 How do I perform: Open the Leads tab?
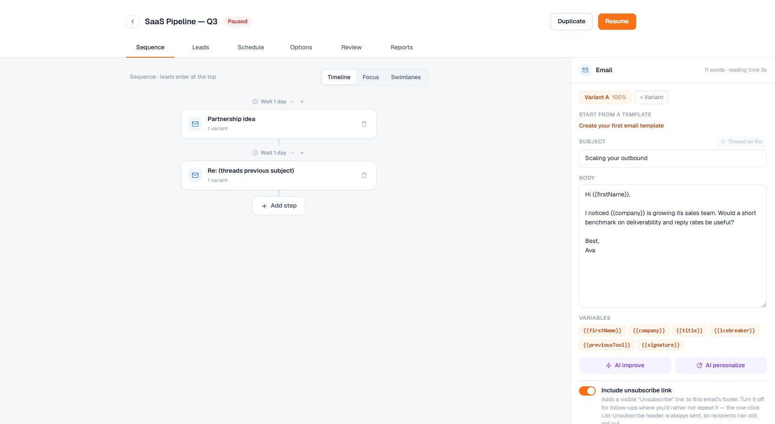click(x=201, y=47)
